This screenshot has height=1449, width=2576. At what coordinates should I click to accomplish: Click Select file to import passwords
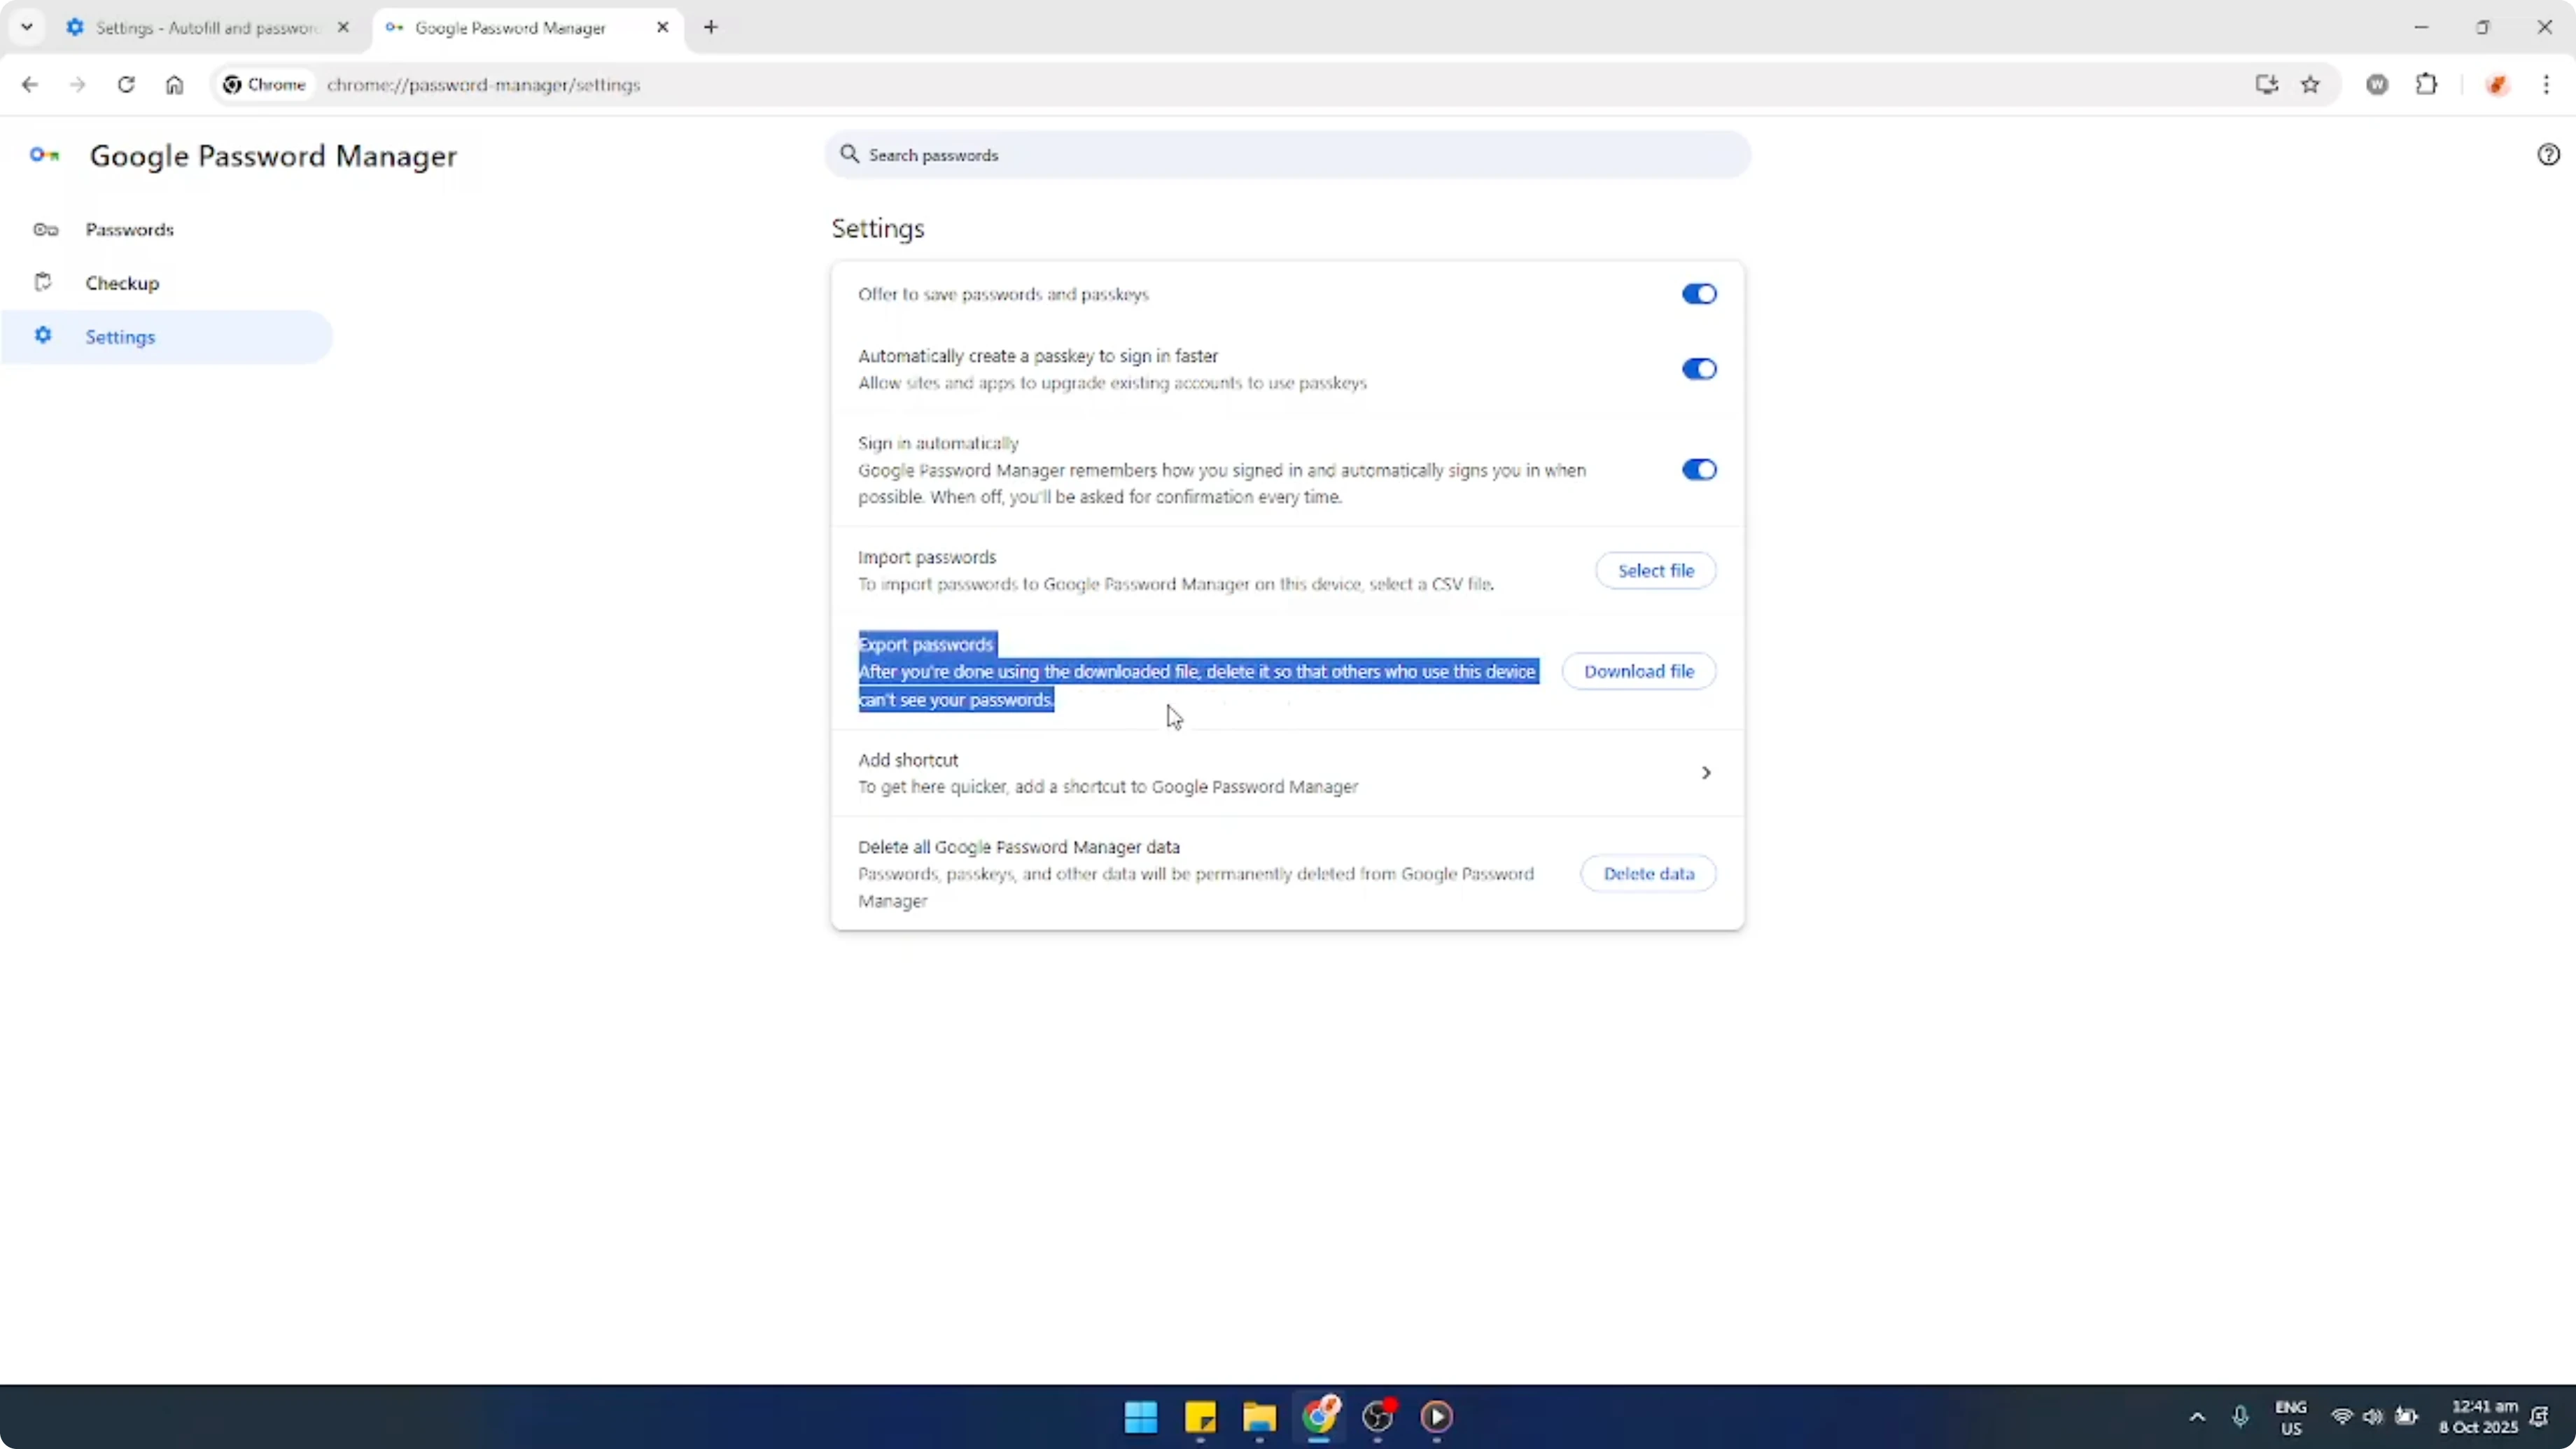pos(1656,570)
